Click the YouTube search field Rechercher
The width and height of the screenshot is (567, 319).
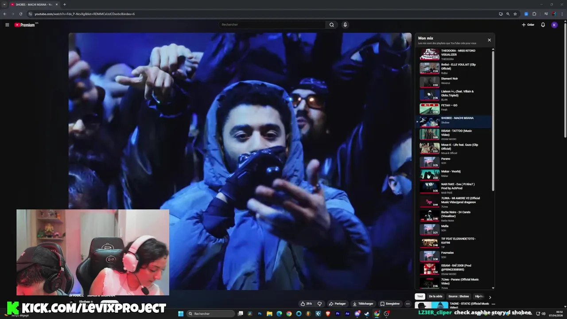click(272, 25)
